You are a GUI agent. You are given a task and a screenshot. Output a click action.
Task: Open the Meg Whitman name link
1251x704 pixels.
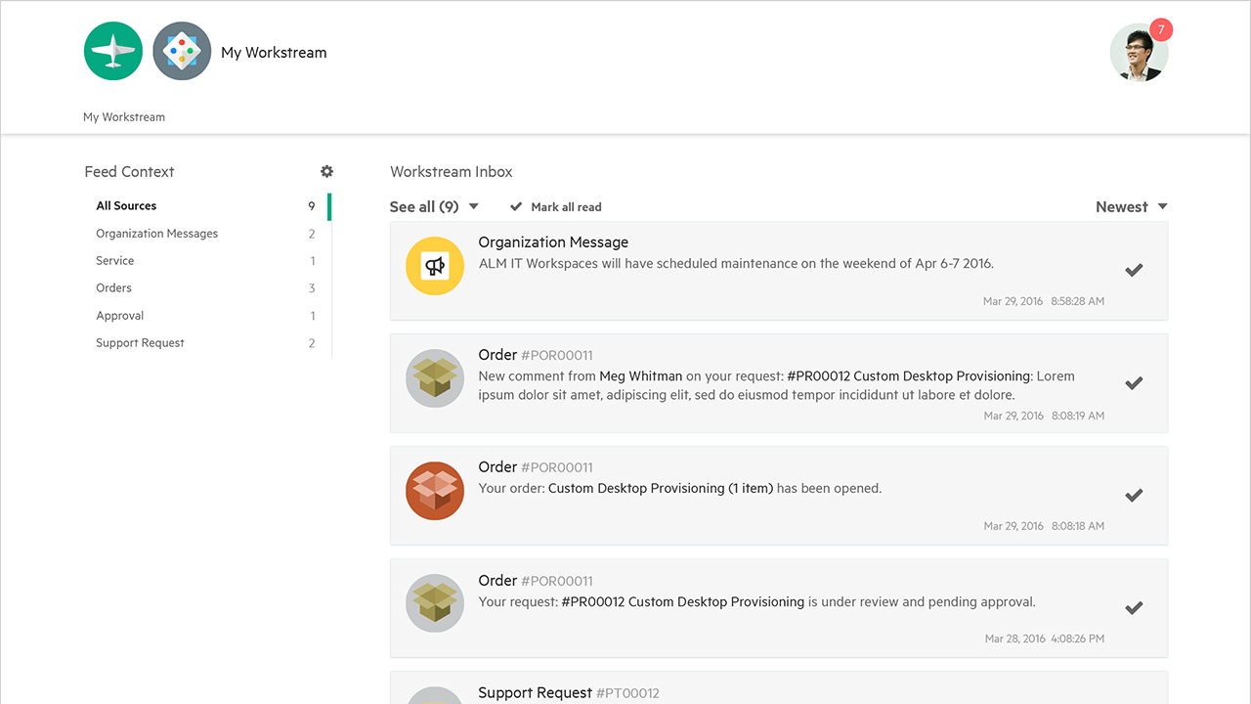click(641, 375)
